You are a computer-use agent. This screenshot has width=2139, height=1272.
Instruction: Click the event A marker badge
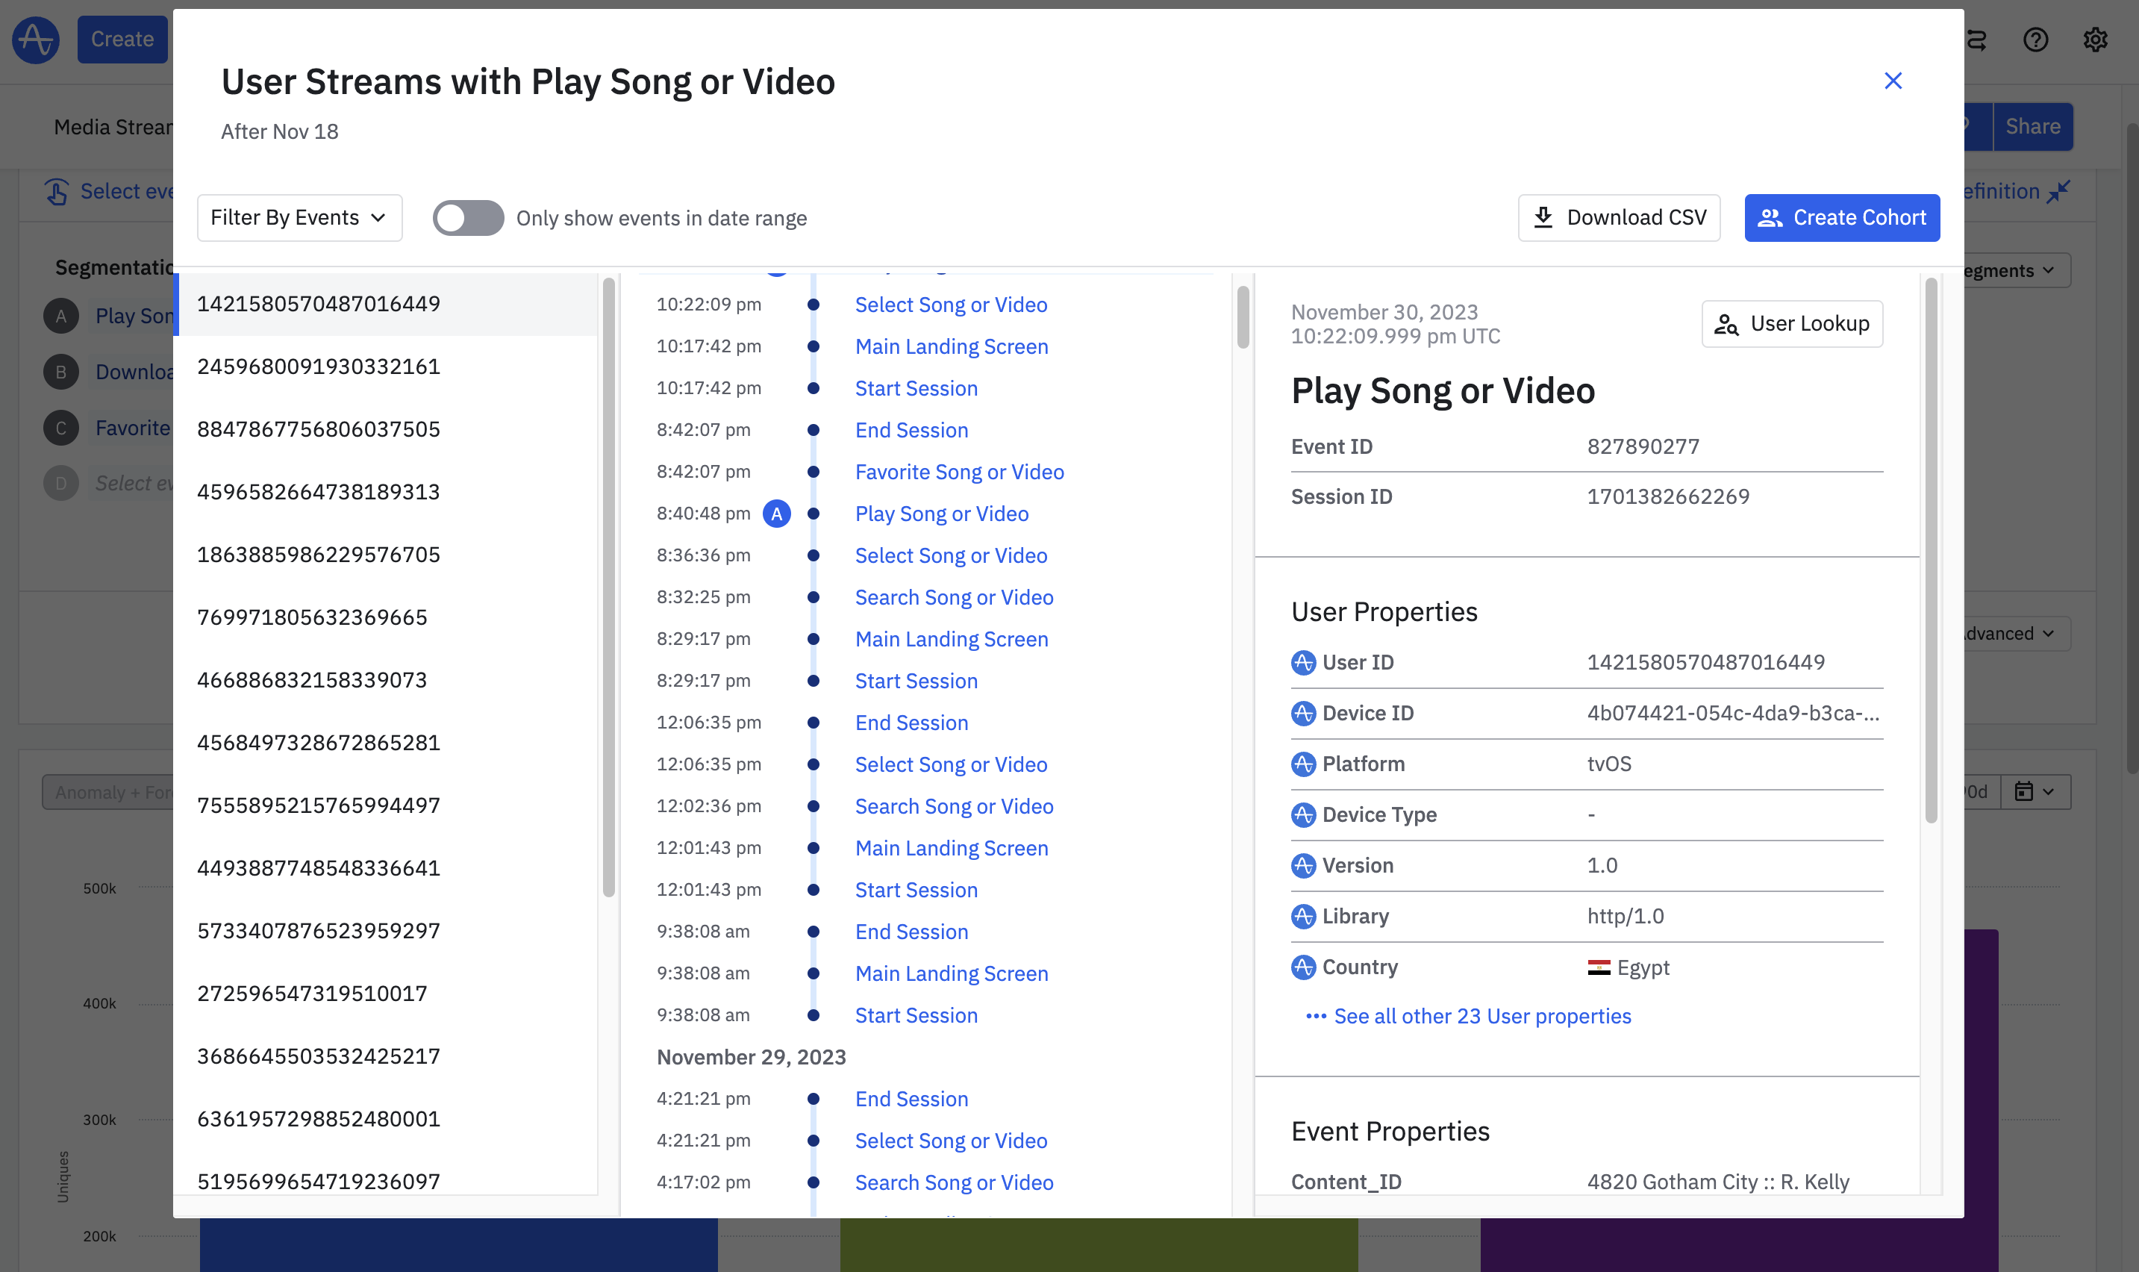(776, 514)
